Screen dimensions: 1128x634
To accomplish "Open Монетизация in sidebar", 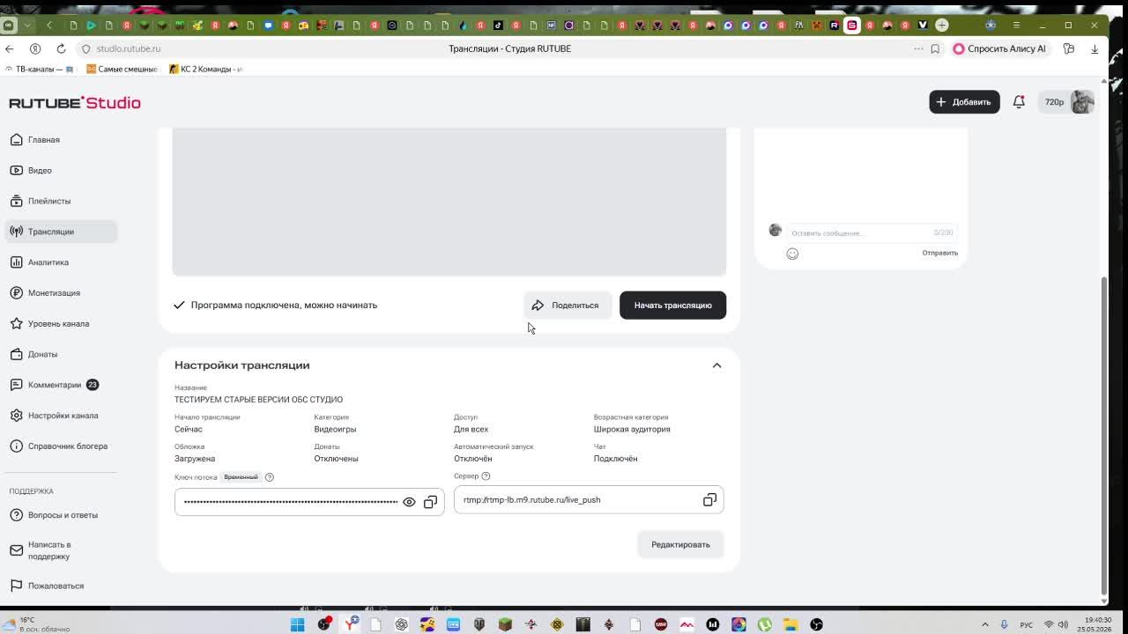I will pos(61,293).
